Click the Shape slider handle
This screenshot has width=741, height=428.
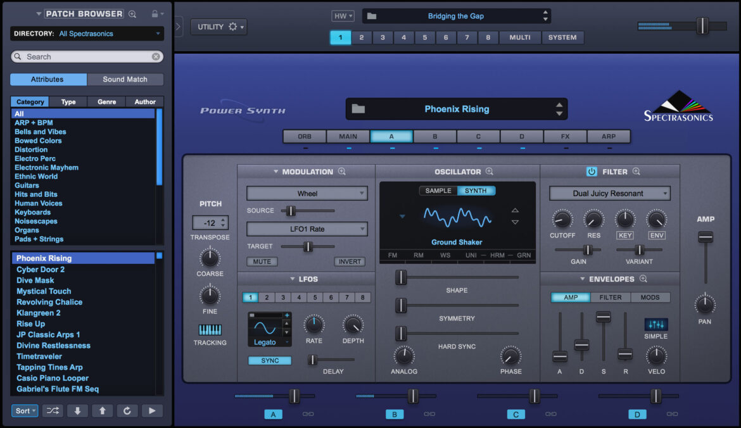401,277
